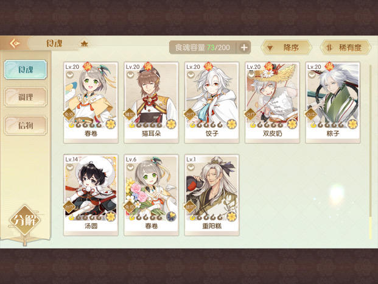Image resolution: width=378 pixels, height=284 pixels.
Task: Select the 双皮奶 character card
Action: (272, 102)
